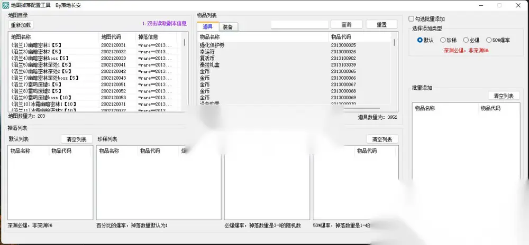This screenshot has width=529, height=245.
Task: Close the 地图掉落配置工具 window
Action: click(x=518, y=5)
